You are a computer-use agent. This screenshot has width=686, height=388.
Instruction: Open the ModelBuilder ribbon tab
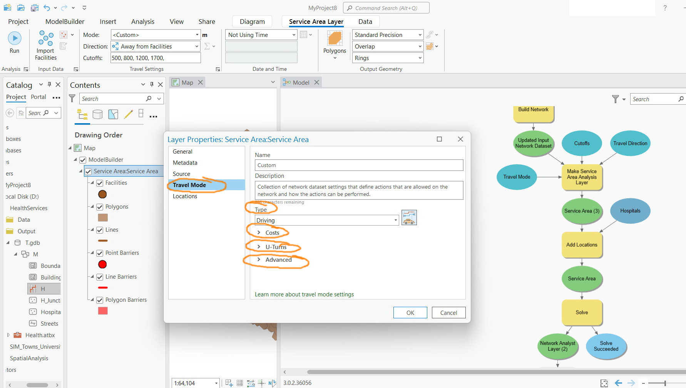(x=65, y=22)
